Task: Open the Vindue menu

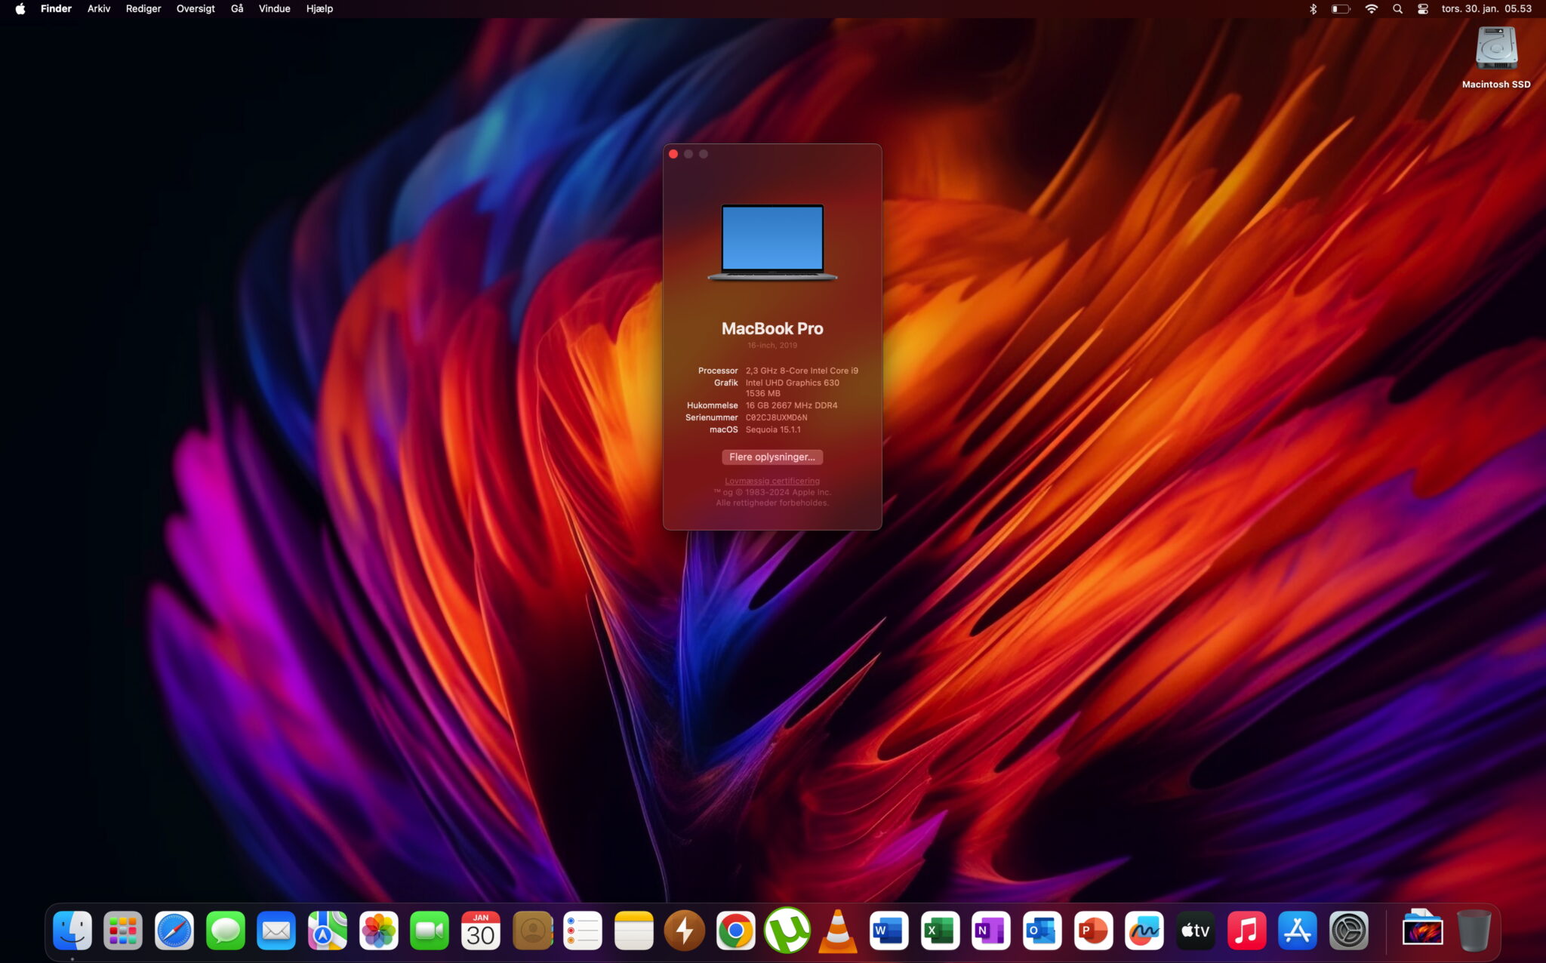Action: (x=274, y=9)
